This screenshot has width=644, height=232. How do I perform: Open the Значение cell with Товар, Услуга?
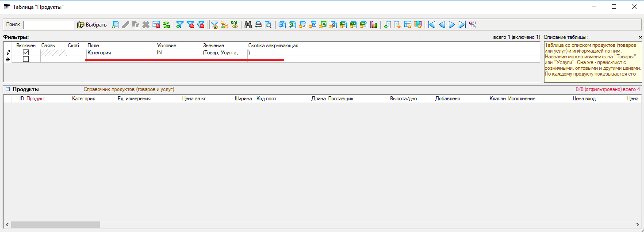coord(224,53)
